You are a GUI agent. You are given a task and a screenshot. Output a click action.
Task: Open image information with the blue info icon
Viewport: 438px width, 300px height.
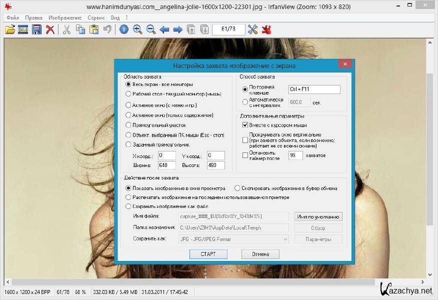[x=124, y=29]
